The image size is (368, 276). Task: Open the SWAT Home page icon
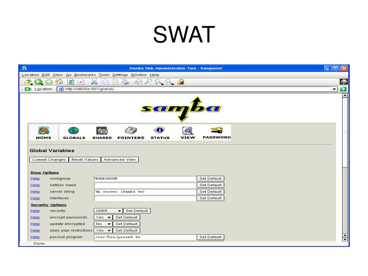43,133
